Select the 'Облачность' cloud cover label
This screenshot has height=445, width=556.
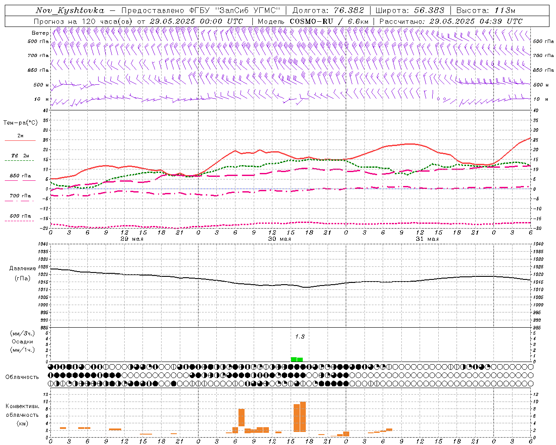pos(22,377)
